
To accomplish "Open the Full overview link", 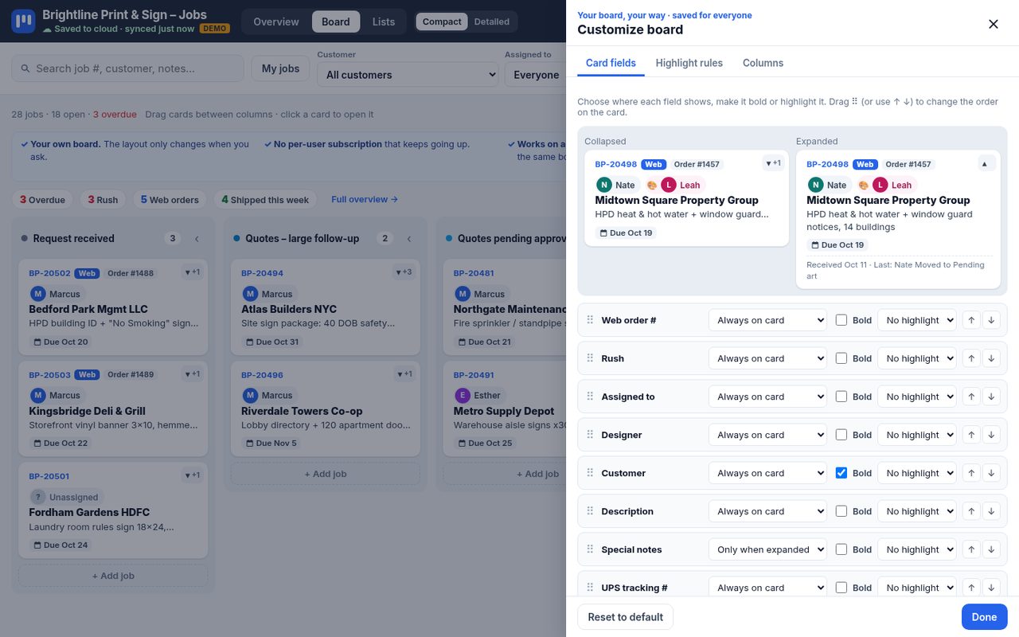I will click(x=365, y=199).
